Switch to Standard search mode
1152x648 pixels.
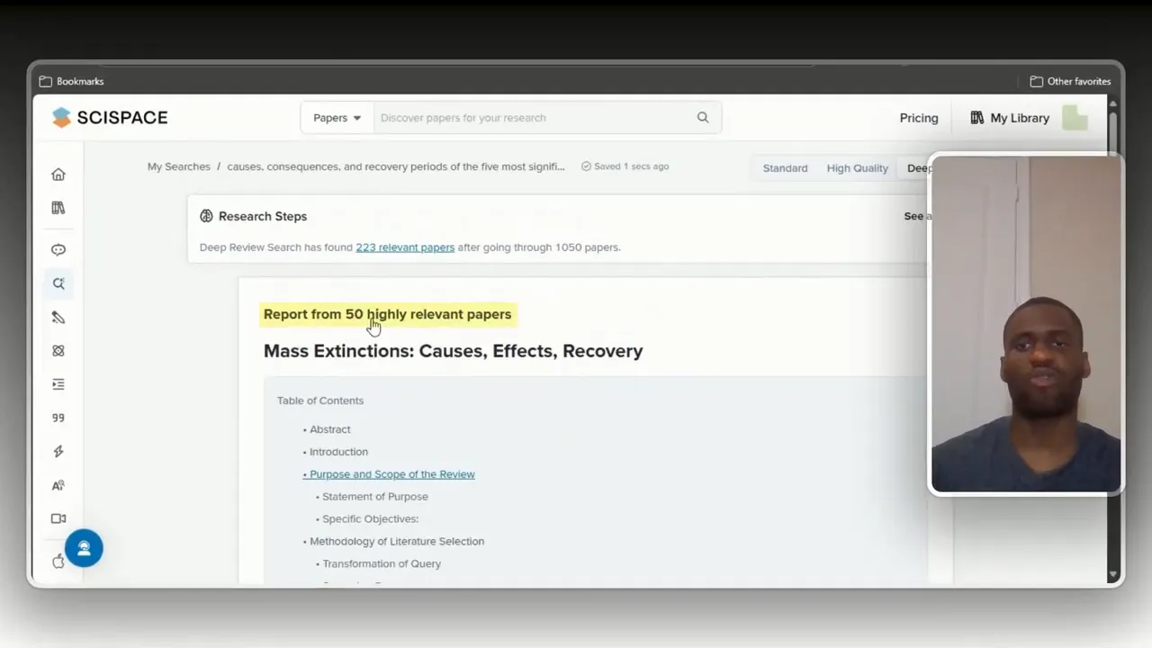point(785,167)
